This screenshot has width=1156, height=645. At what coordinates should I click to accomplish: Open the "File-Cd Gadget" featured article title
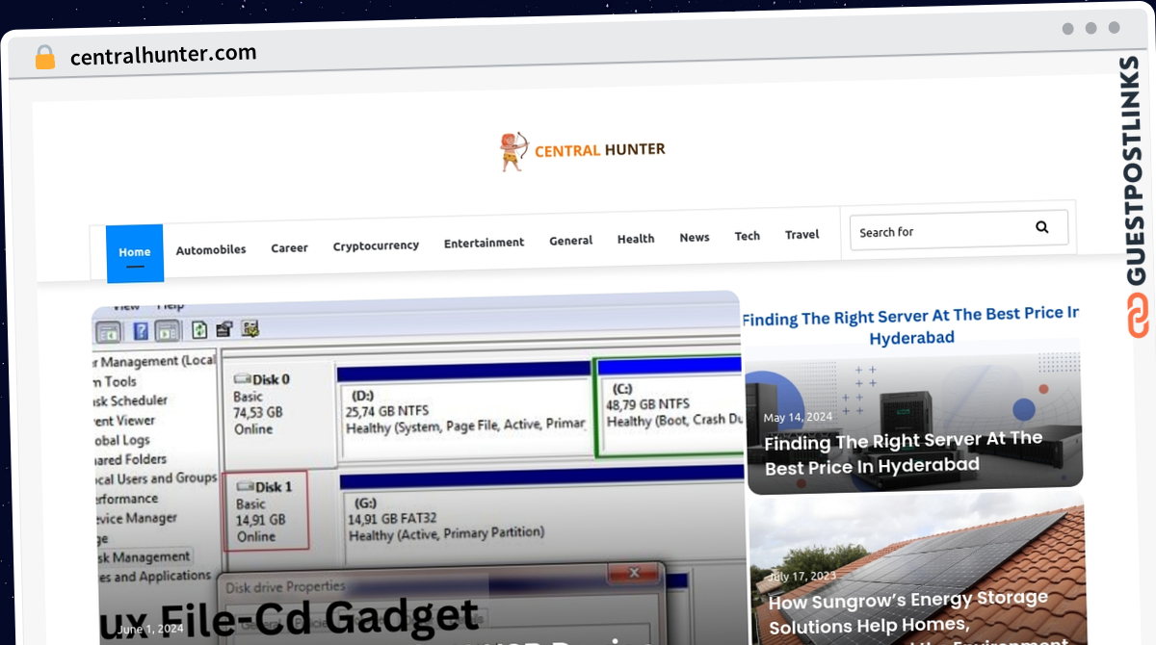(289, 618)
